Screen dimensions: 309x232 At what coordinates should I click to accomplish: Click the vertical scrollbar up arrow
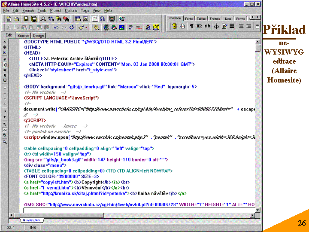tap(257, 41)
